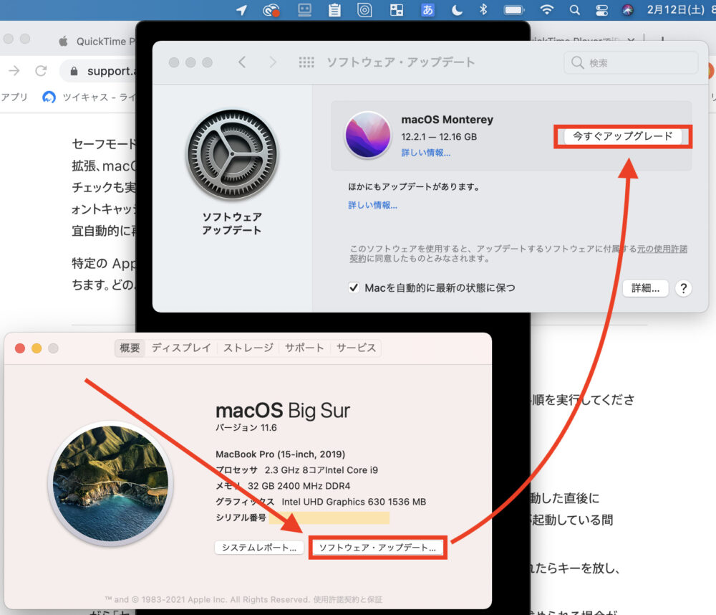Image resolution: width=716 pixels, height=615 pixels.
Task: Open the アプリ bookmark in the browser
Action: [x=14, y=97]
